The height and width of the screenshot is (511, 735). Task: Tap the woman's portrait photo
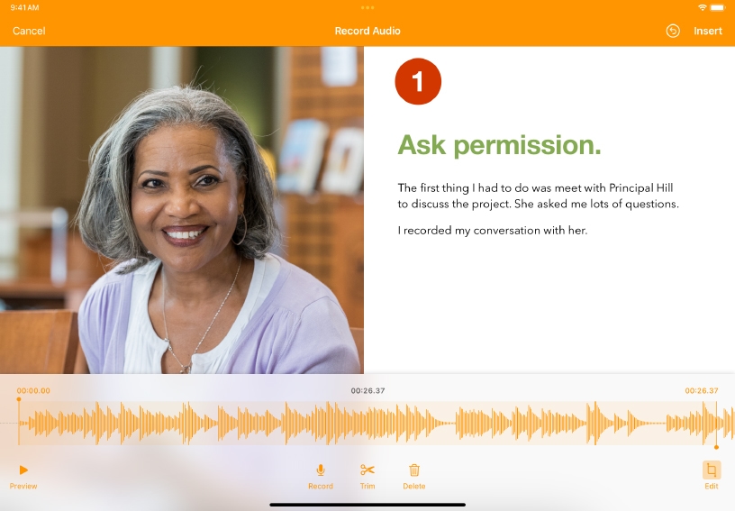[182, 210]
